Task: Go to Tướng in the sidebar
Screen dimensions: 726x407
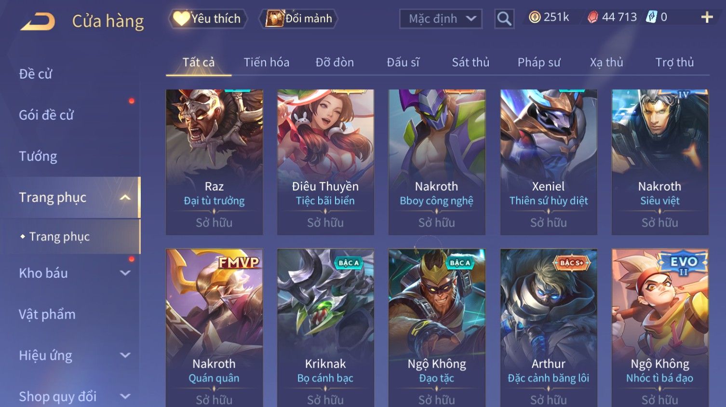Action: [38, 156]
